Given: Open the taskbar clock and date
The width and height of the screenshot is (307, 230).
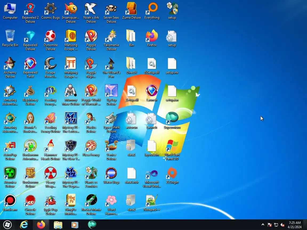Looking at the screenshot, I should (295, 225).
